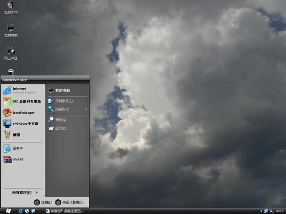This screenshot has width=286, height=214.
Task: Click the Windows Start button on taskbar
Action: point(8,211)
